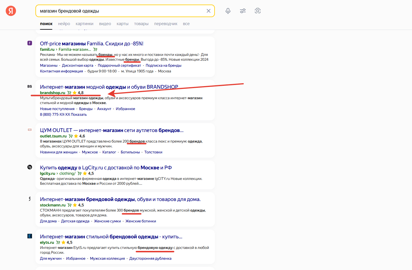The image size is (412, 270).
Task: Open the Мужское sitelink
Action: click(x=90, y=152)
